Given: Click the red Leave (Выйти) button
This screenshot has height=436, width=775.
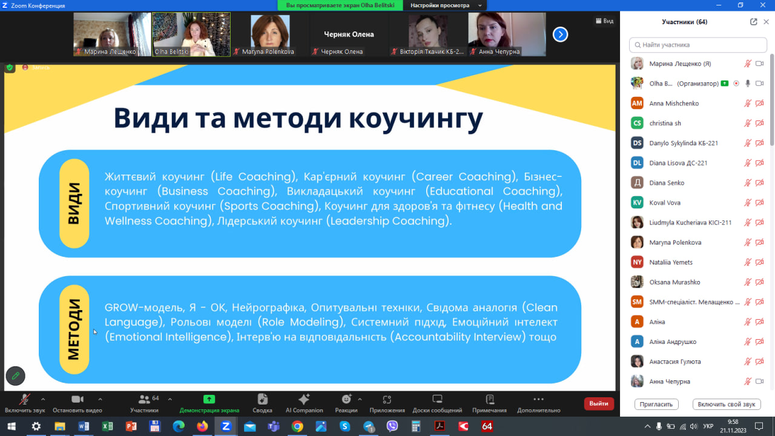Looking at the screenshot, I should [x=598, y=403].
